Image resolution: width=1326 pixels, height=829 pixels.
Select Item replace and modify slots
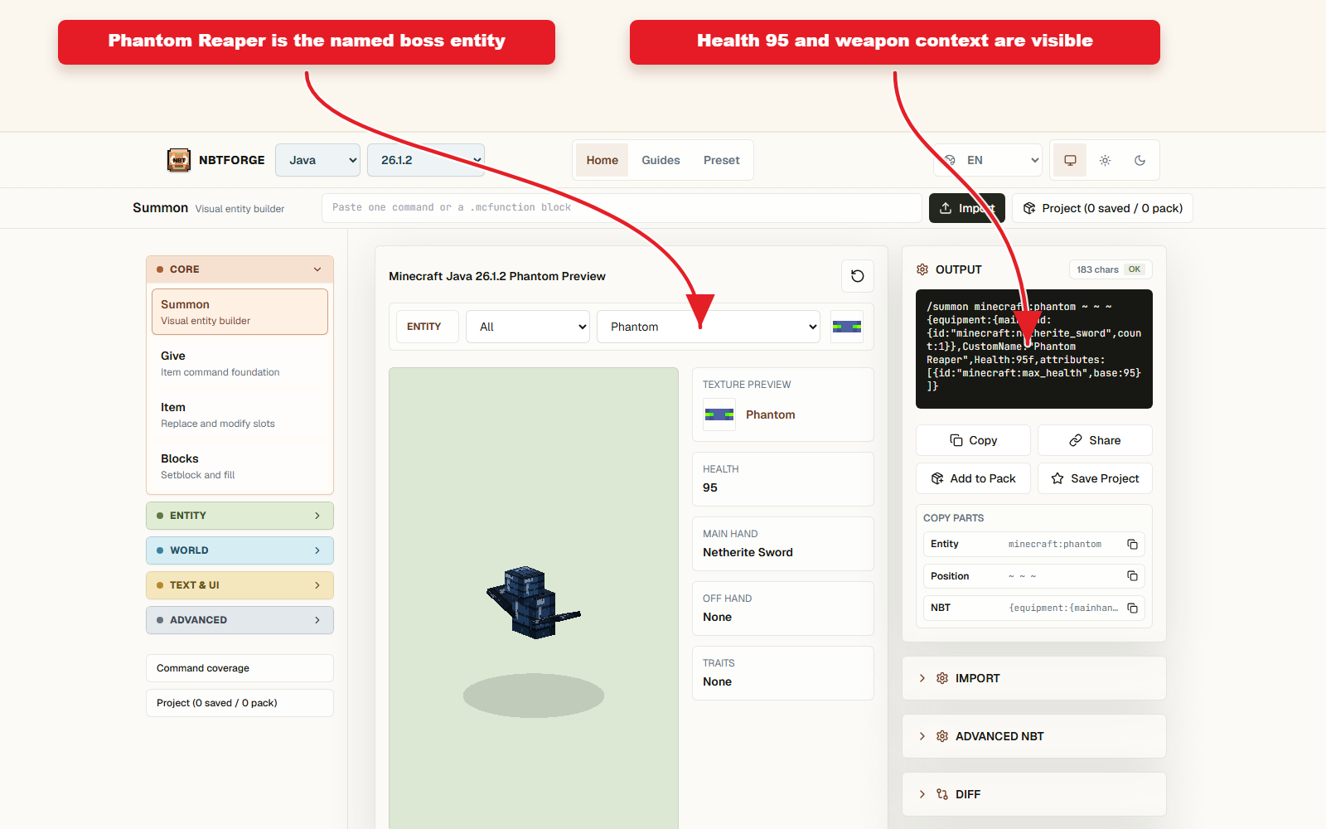[x=240, y=414]
